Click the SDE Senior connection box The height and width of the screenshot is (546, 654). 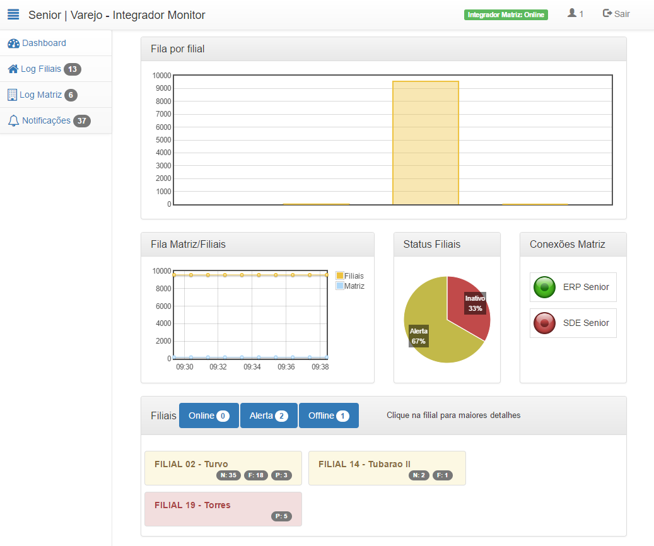coord(573,323)
